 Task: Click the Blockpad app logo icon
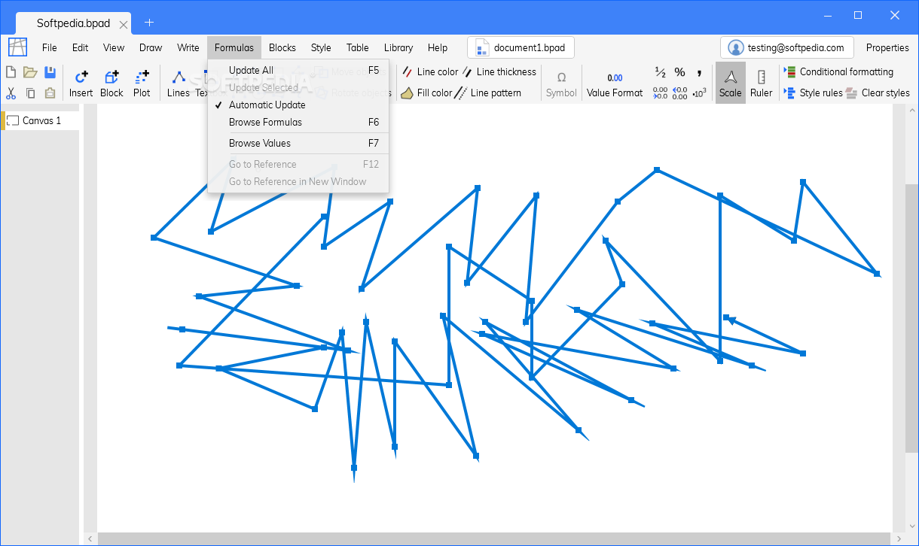click(x=17, y=47)
